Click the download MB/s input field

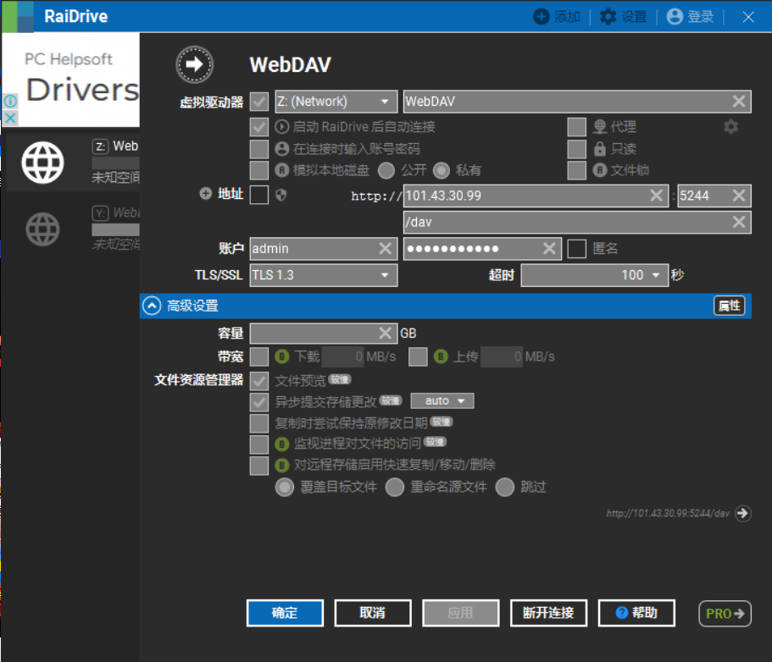343,356
